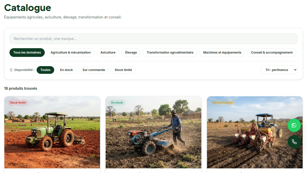Choose the Élevage domain chip
Screen dimensions: 307x173
click(x=131, y=53)
